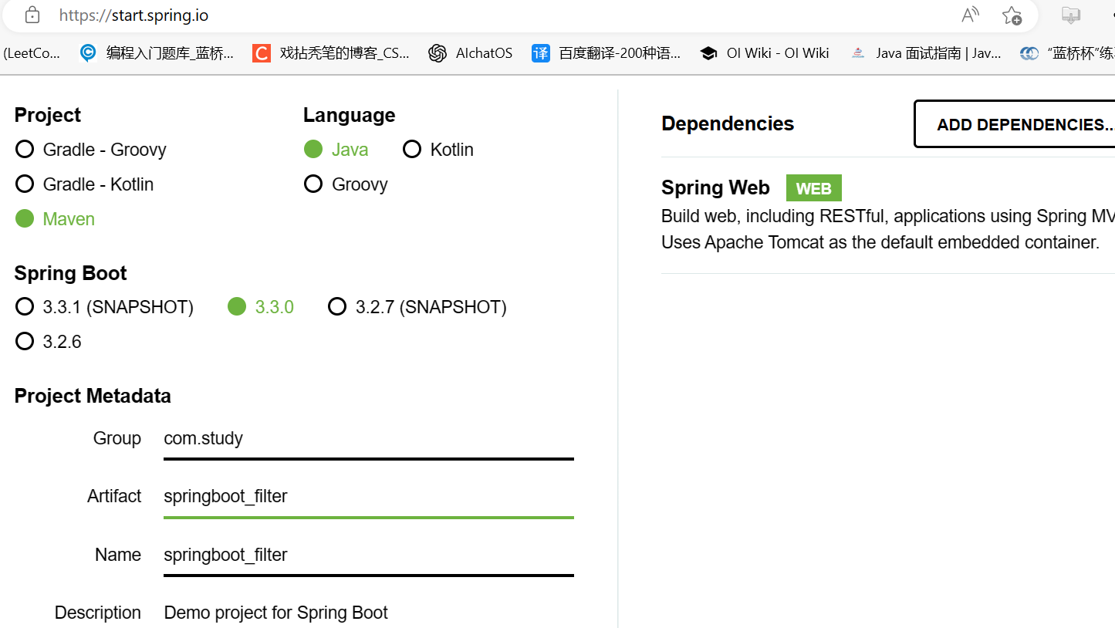This screenshot has height=628, width=1115.
Task: Start Read Aloud from the toolbar
Action: (x=970, y=15)
